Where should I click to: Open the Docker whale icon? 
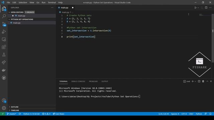4,70
